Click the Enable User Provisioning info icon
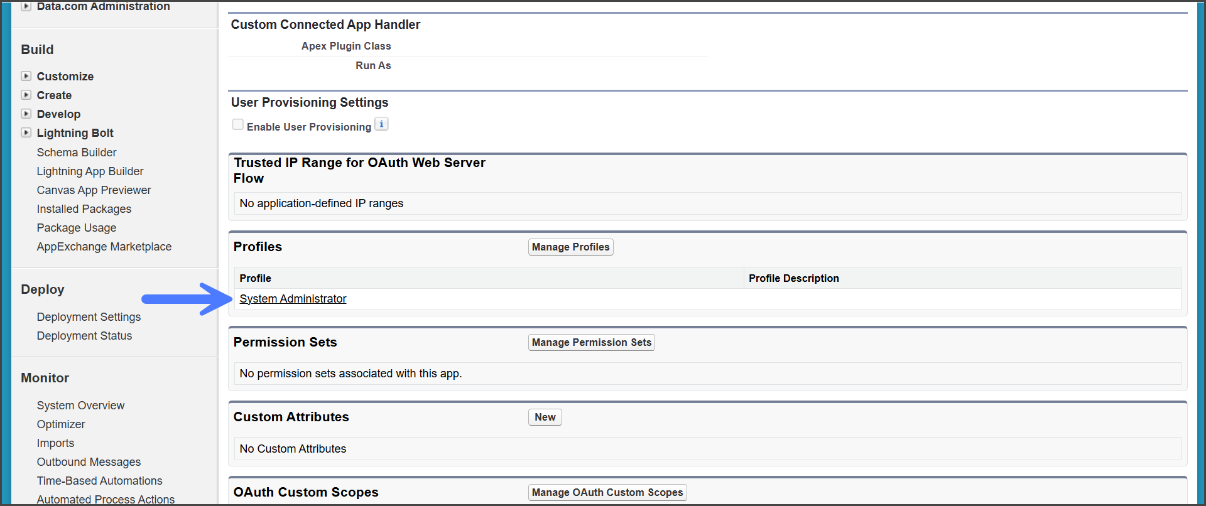1206x506 pixels. [x=381, y=124]
